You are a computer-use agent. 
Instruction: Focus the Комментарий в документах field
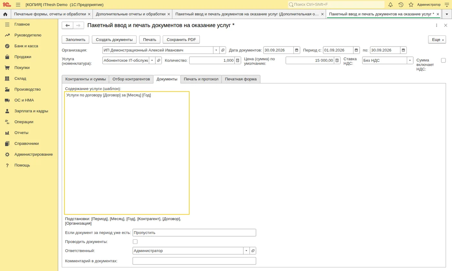point(194,261)
